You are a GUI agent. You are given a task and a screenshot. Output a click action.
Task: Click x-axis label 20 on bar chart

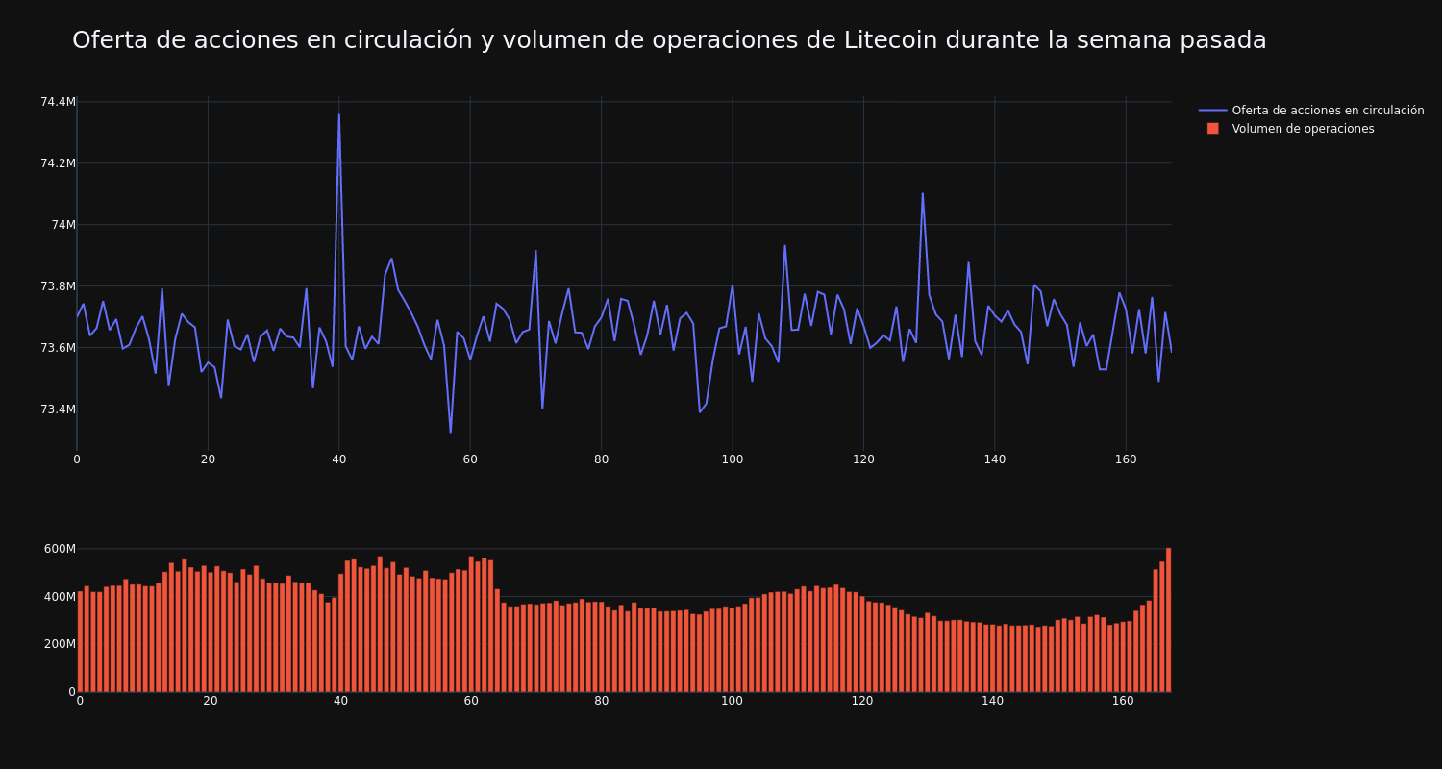210,701
